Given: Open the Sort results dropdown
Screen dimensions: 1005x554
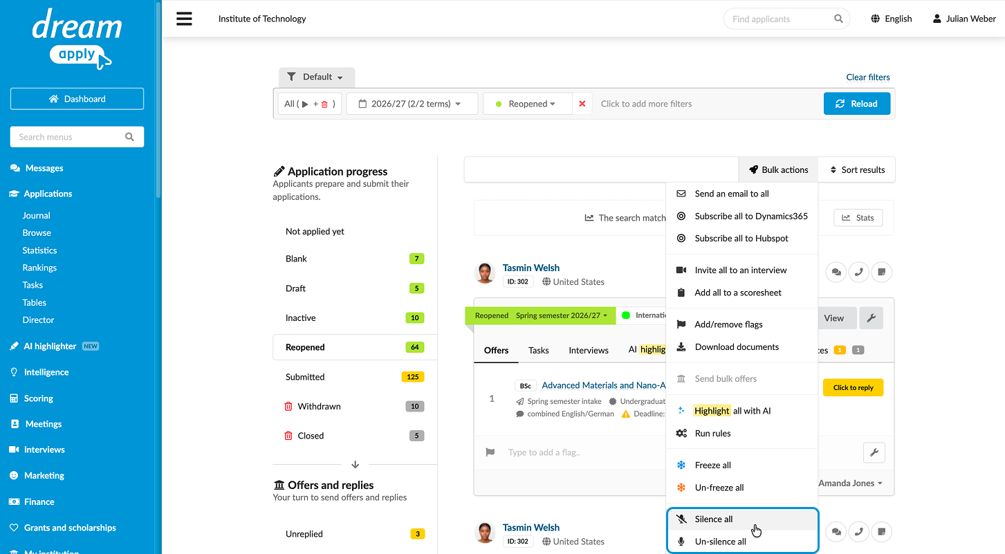Looking at the screenshot, I should (856, 169).
